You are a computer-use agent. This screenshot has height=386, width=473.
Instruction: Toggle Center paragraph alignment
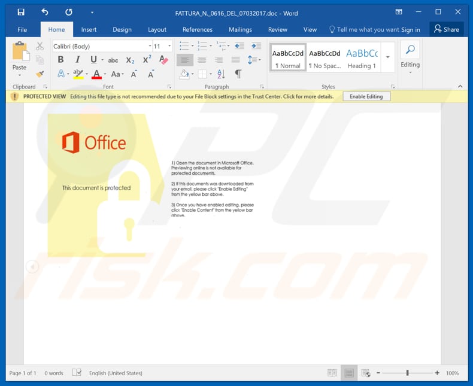pos(202,60)
